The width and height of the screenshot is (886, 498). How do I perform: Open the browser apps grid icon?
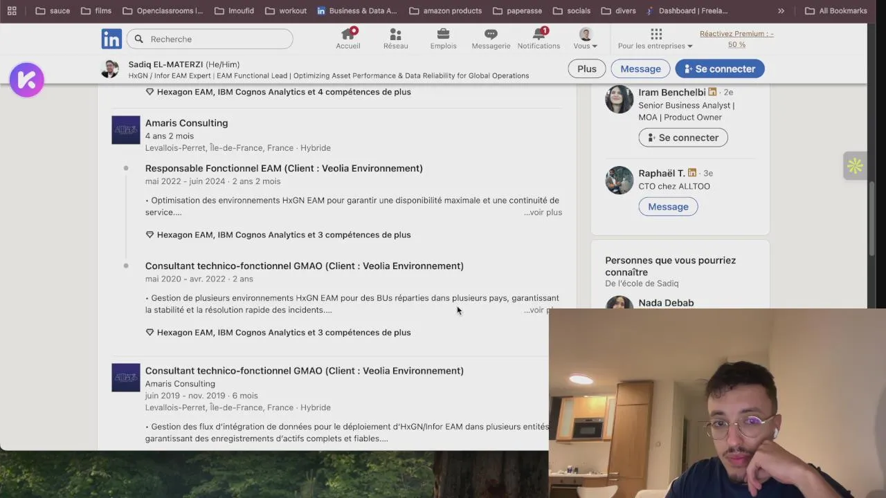12,11
